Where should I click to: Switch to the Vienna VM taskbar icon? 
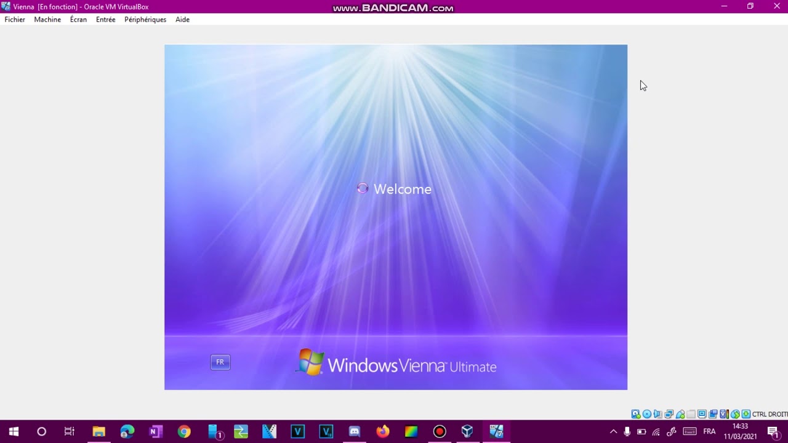[496, 431]
